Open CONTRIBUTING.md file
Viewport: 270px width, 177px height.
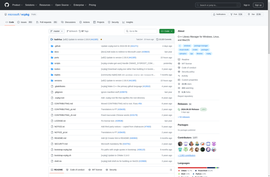pyautogui.click(x=63, y=104)
